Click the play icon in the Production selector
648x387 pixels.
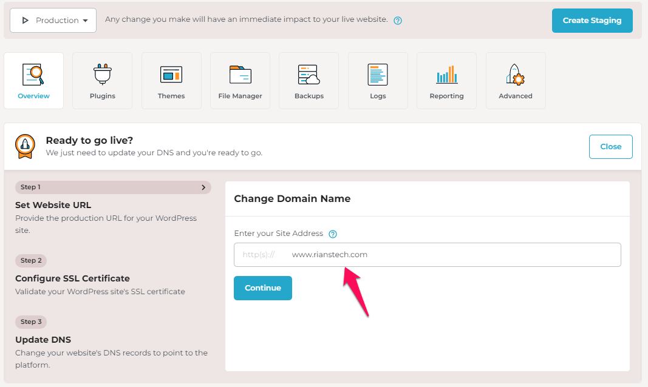(26, 20)
